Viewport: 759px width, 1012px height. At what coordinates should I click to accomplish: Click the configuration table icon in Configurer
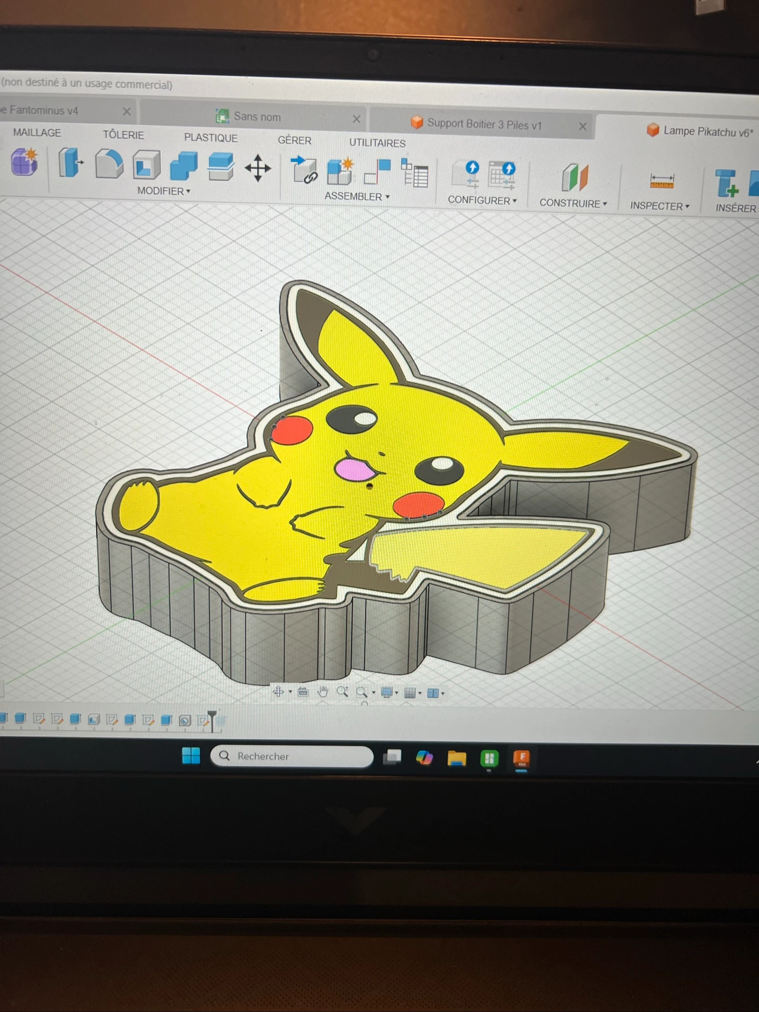tap(502, 175)
